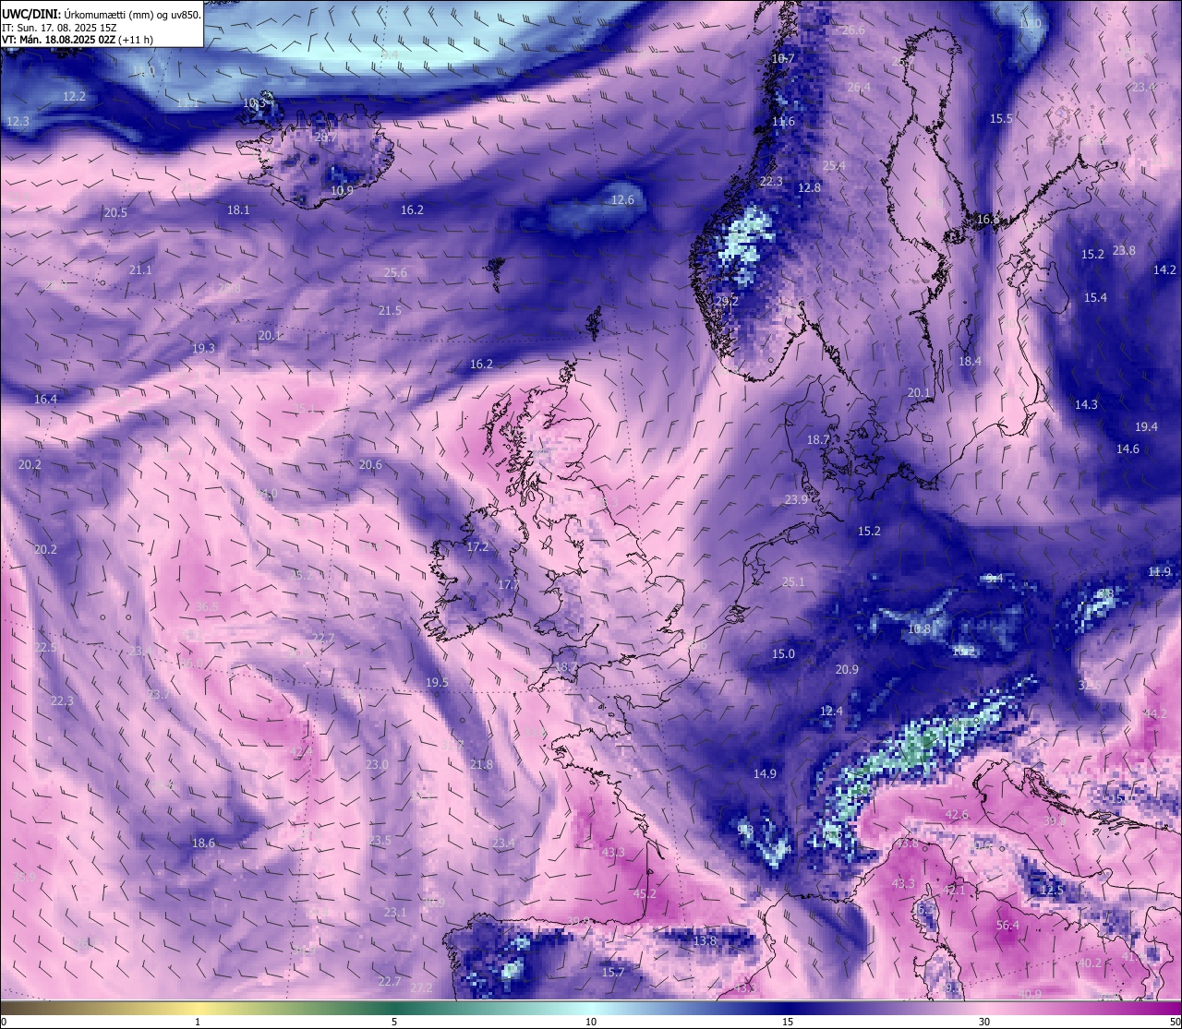The width and height of the screenshot is (1182, 1029).
Task: Click the map value '19.3'
Action: [x=203, y=349]
